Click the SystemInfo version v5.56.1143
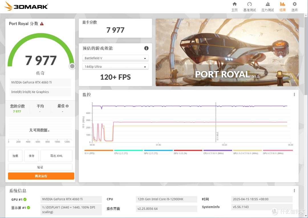Viewport: 308px width, 218px height. click(x=262, y=207)
